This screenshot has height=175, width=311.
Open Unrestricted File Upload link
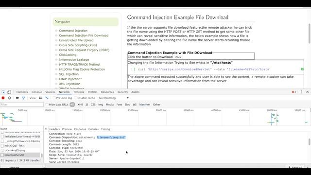tap(76, 40)
